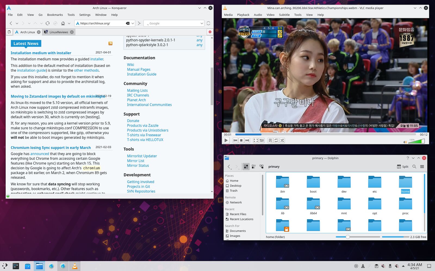This screenshot has height=271, width=435.
Task: Go back in Dolphin
Action: pyautogui.click(x=229, y=167)
